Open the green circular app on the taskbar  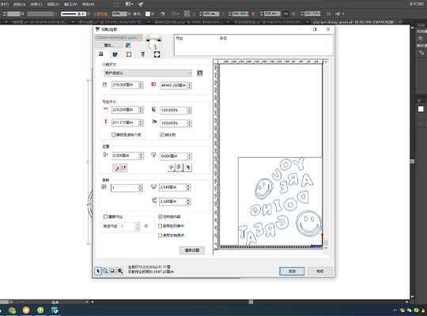(40, 310)
